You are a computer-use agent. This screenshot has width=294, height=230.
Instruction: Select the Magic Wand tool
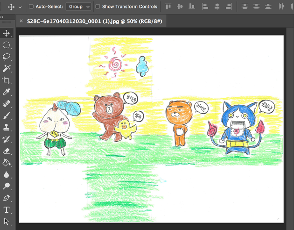[7, 69]
